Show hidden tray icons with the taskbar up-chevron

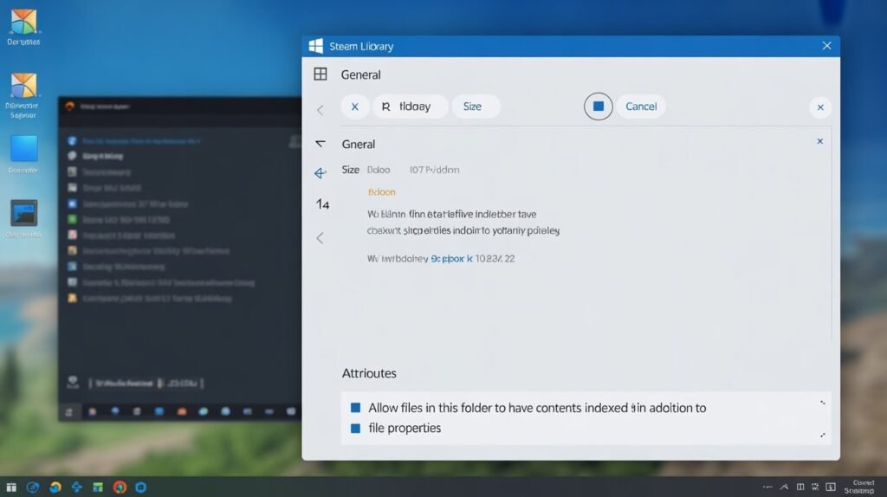(x=784, y=487)
